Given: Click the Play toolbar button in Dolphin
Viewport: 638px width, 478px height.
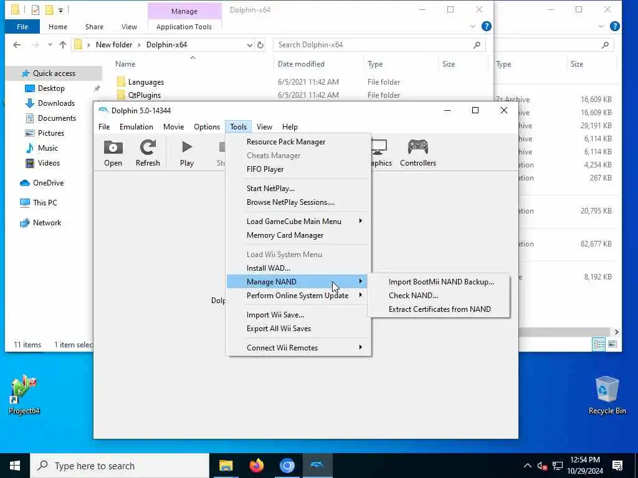Looking at the screenshot, I should 187,153.
